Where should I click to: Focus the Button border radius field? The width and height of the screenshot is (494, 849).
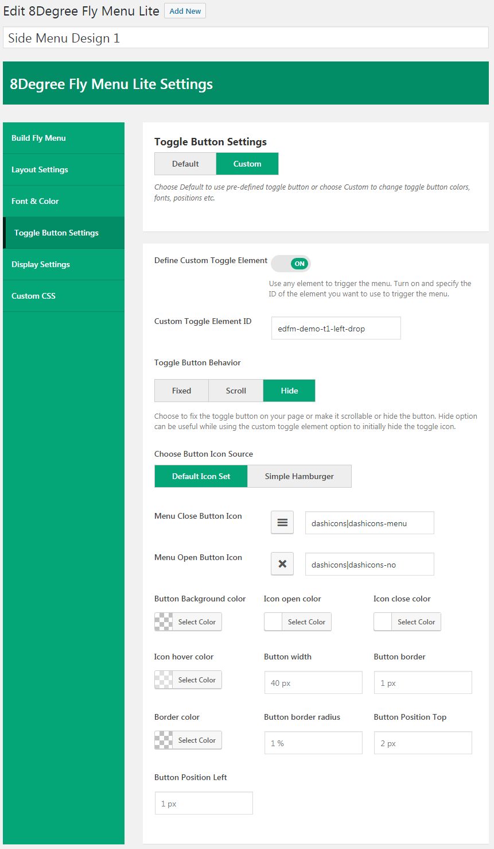313,743
